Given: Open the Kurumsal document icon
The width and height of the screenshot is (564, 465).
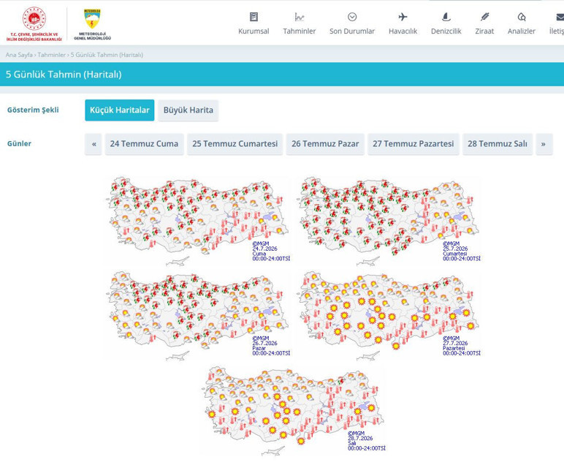Looking at the screenshot, I should pos(254,17).
